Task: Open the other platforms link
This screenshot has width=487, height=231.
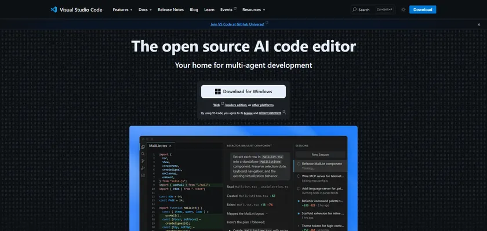Action: (263, 105)
